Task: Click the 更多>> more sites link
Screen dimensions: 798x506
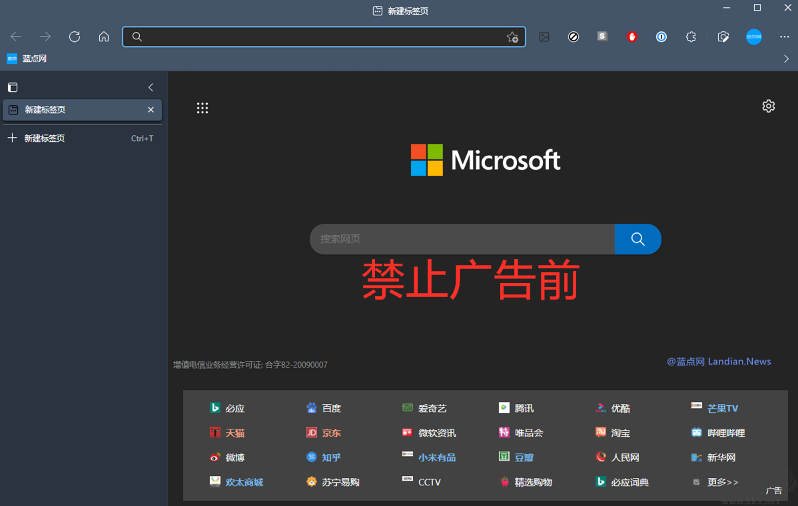Action: pos(723,482)
